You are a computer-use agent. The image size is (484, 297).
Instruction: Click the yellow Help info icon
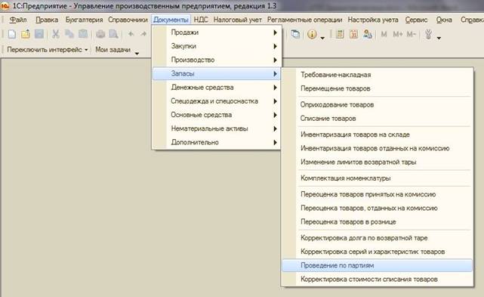[312, 34]
